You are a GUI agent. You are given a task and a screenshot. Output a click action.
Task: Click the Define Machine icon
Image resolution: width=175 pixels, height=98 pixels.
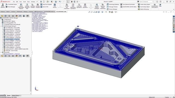(x=3, y=6)
